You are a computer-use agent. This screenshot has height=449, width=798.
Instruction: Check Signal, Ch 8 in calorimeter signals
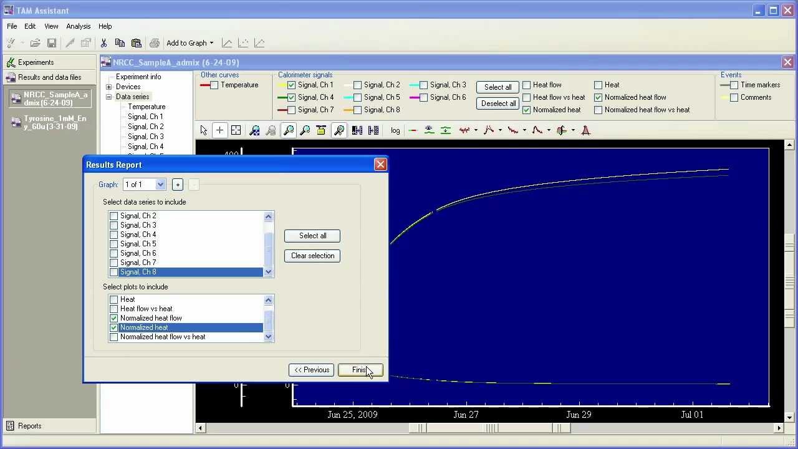click(x=357, y=110)
